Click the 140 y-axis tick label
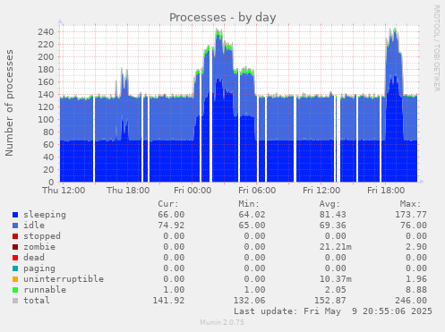Viewport: 445px width, 332px height. click(x=46, y=95)
